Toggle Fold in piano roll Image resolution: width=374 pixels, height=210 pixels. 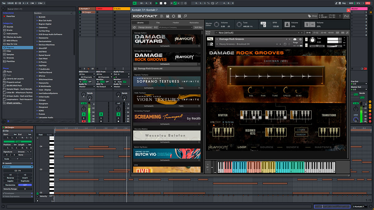(41, 135)
